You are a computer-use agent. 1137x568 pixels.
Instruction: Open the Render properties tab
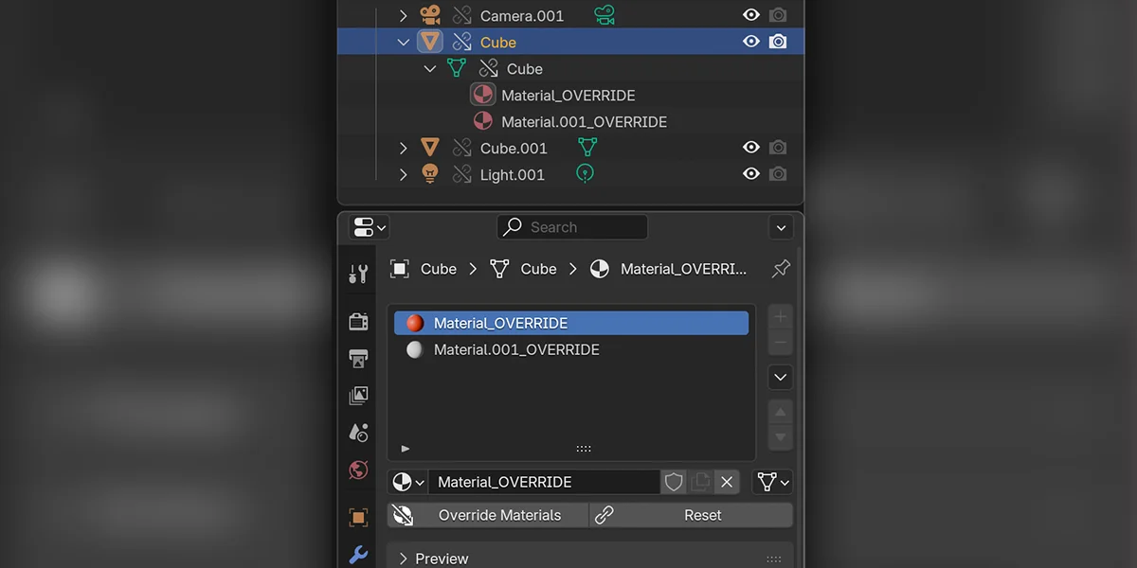tap(358, 321)
